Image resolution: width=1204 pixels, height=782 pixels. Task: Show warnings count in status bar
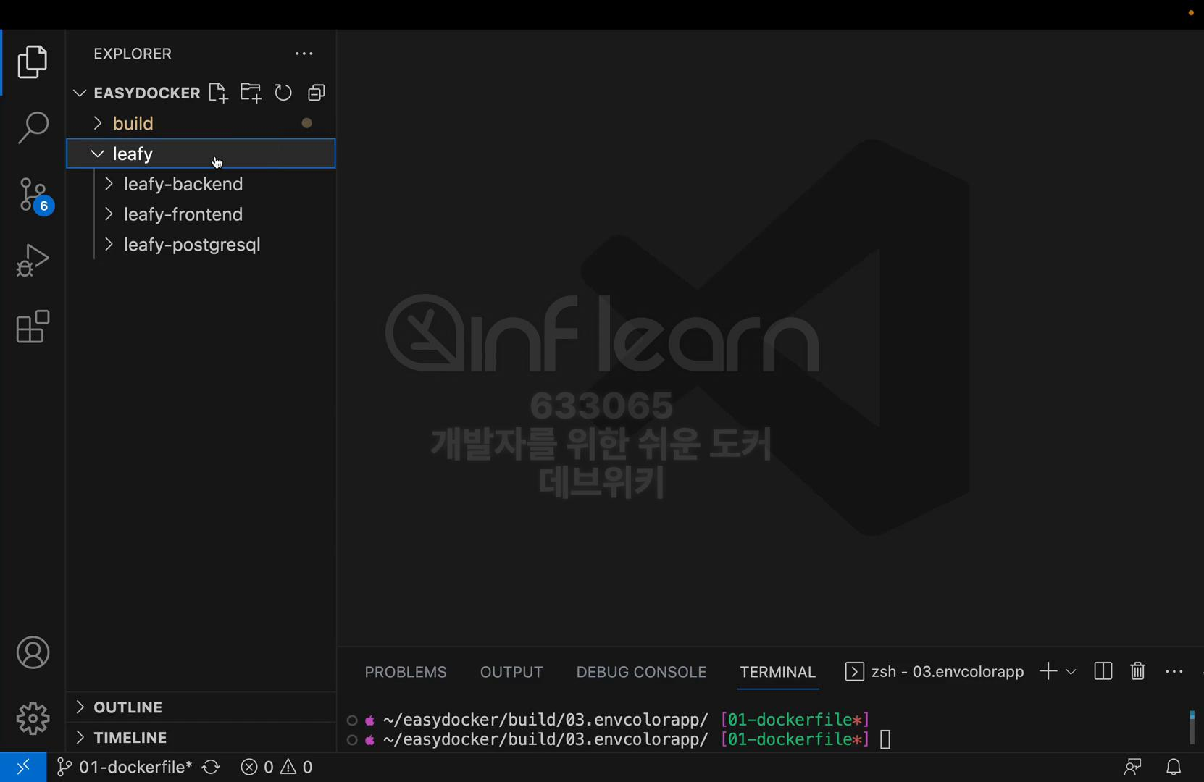tap(297, 767)
